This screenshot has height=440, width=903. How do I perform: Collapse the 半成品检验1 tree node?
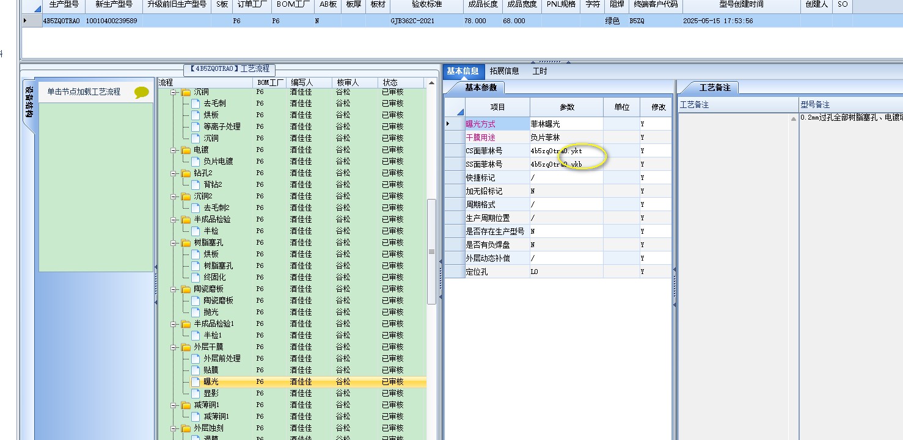[174, 323]
